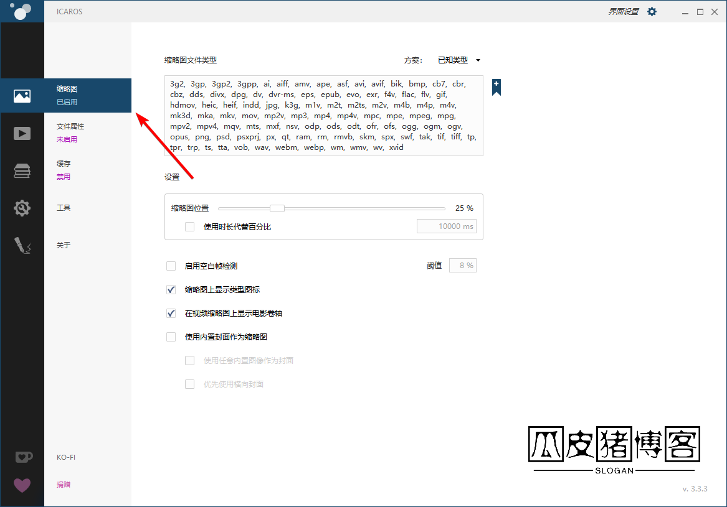
Task: Open interface settings gear icon
Action: pos(652,12)
